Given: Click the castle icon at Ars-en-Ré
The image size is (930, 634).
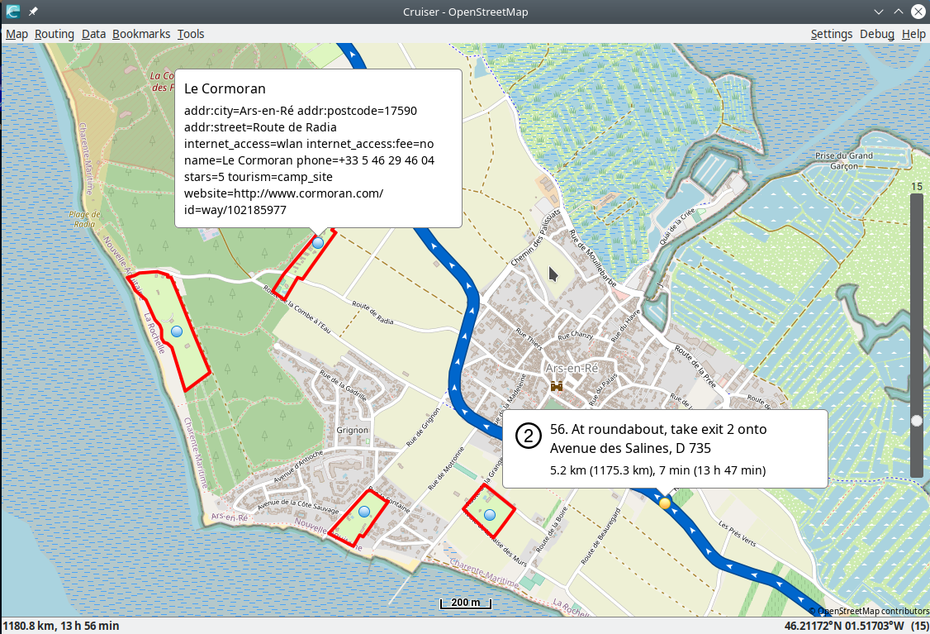Looking at the screenshot, I should pyautogui.click(x=557, y=387).
